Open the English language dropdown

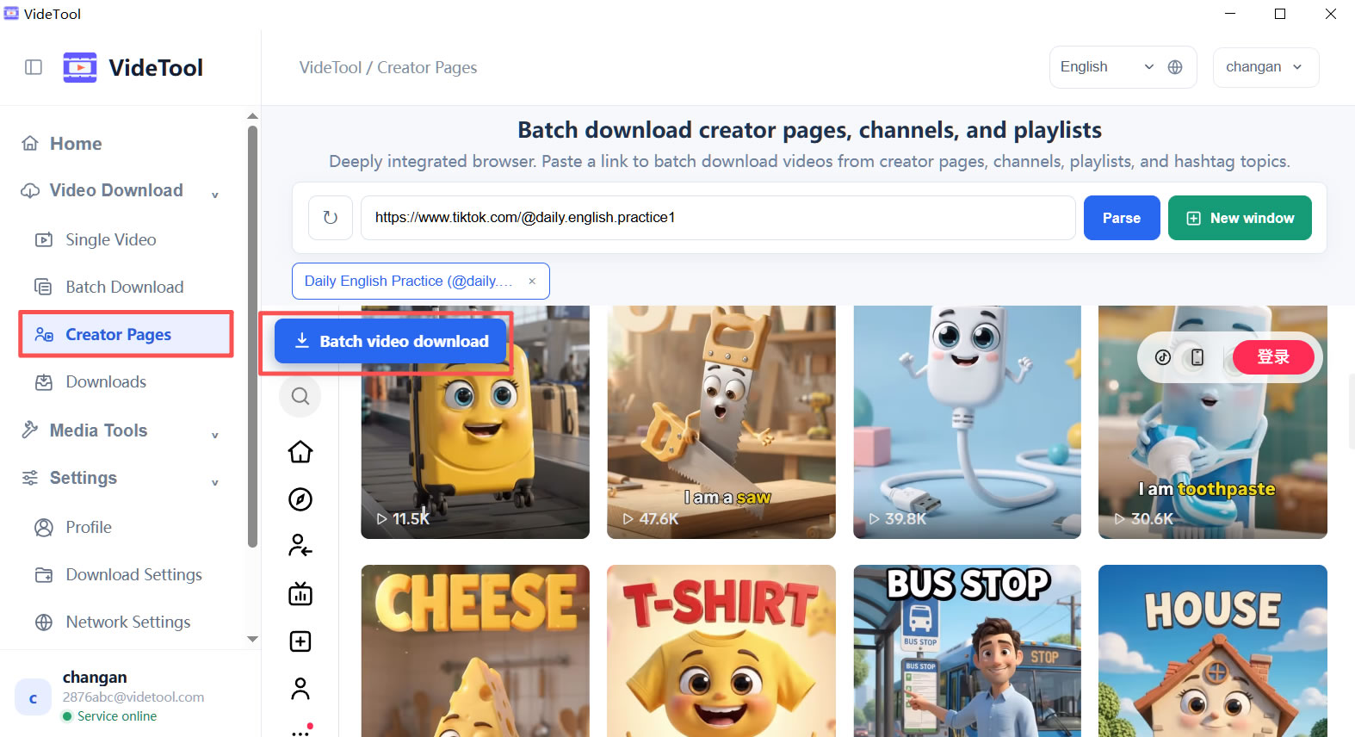coord(1123,67)
